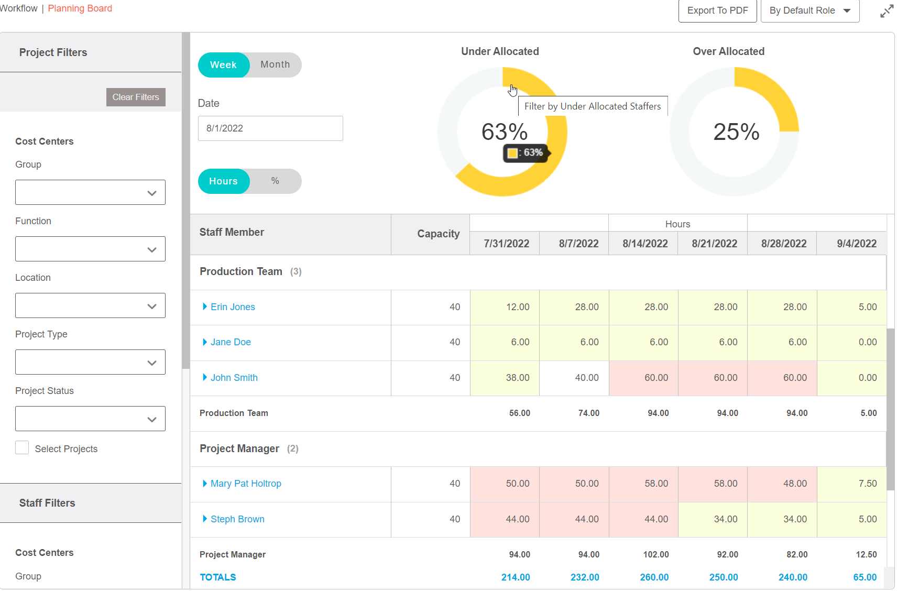This screenshot has height=591, width=897.
Task: Open Steph Brown staff link
Action: pos(237,519)
